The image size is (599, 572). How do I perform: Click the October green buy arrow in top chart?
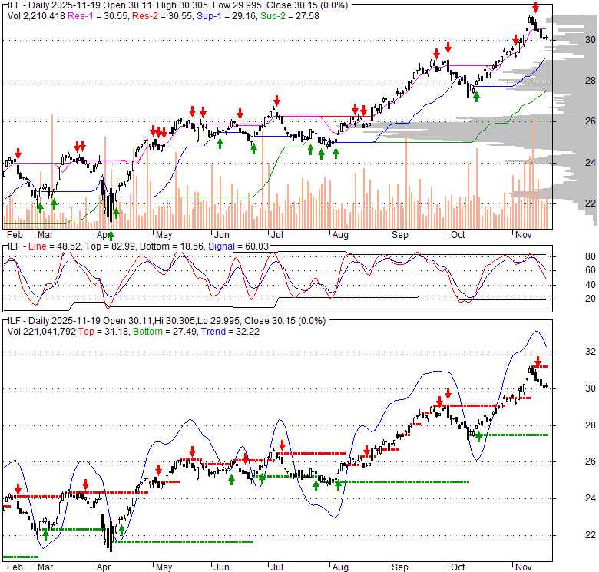[476, 97]
